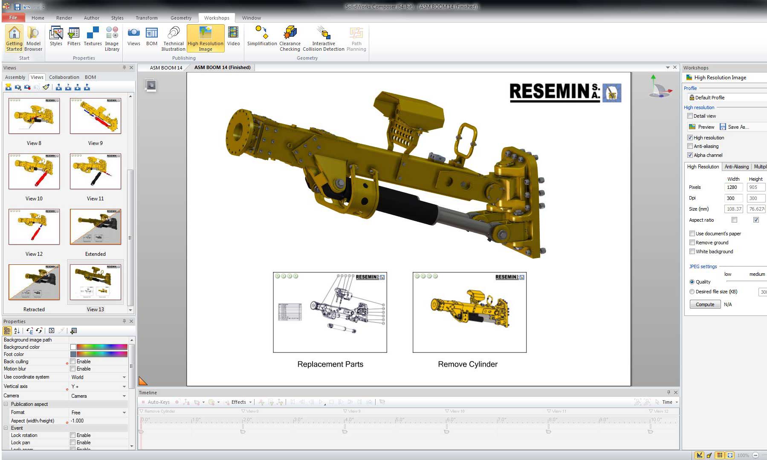Adjust the JPEG Quality slider
Screen dimensions: 767x460
click(x=746, y=282)
